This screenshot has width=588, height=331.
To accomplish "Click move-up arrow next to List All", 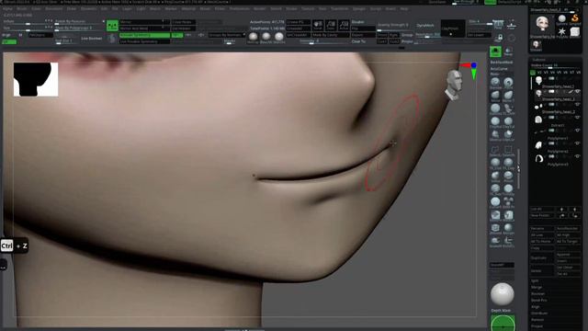I will tap(561, 210).
